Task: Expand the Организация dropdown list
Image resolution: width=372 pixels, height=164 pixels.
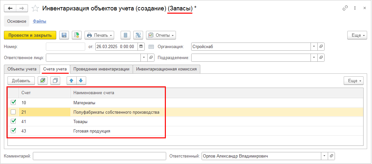Action: [x=314, y=46]
